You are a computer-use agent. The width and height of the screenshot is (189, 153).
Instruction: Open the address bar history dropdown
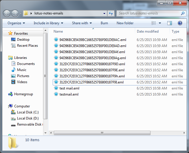coord(104,14)
